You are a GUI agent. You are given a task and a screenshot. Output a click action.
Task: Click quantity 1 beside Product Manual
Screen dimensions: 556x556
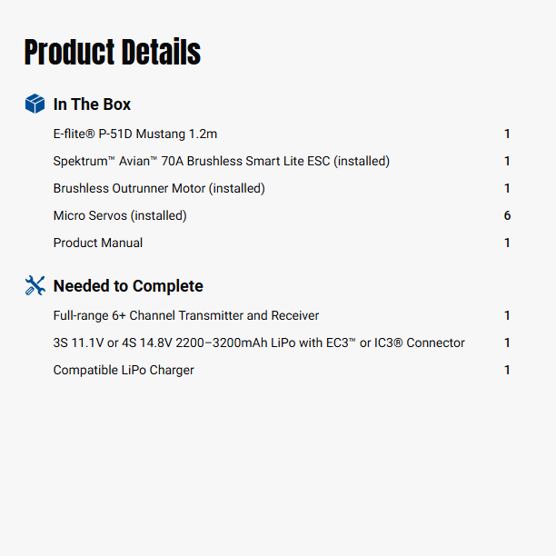(x=507, y=243)
